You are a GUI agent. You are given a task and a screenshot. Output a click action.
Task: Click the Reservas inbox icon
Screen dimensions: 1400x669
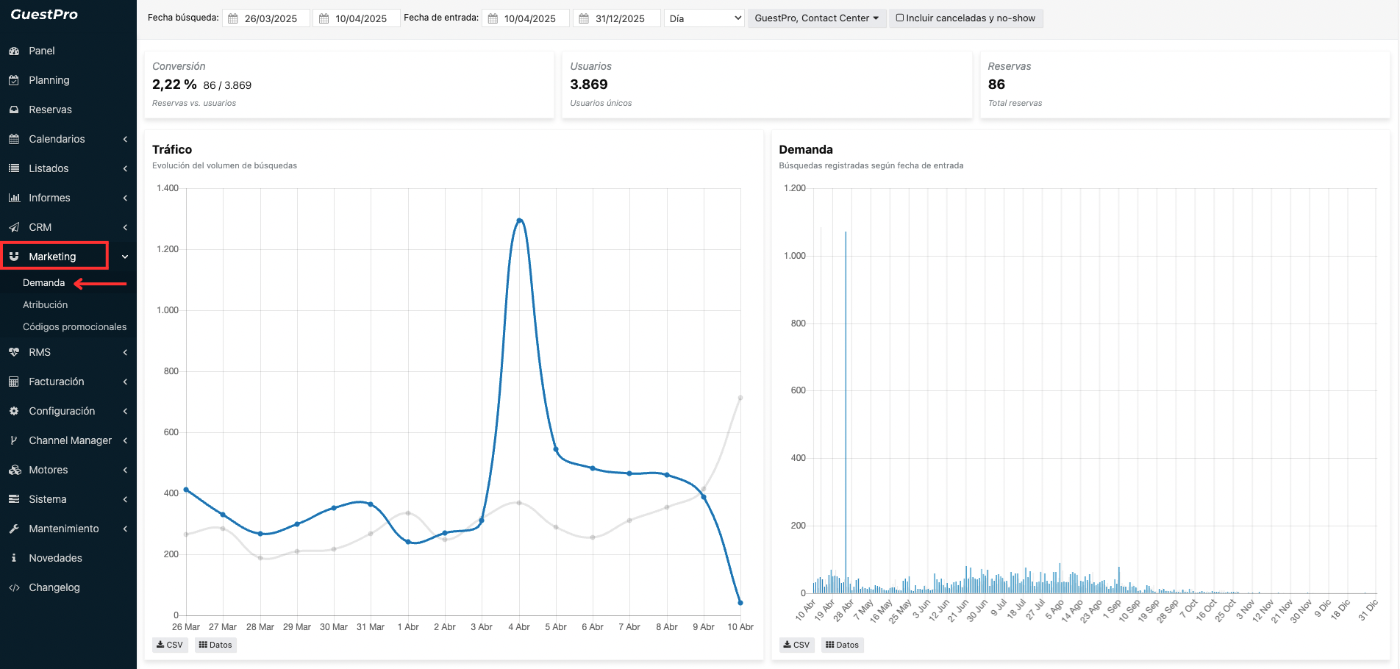14,110
